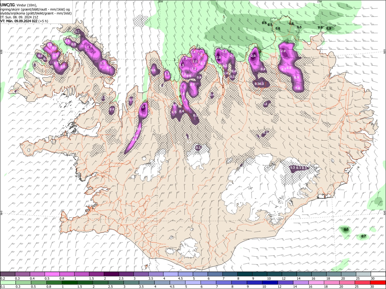Pick the bright pink swatch starting at 0.5, snow scale
Screen dimensions: 386x289
(52, 274)
